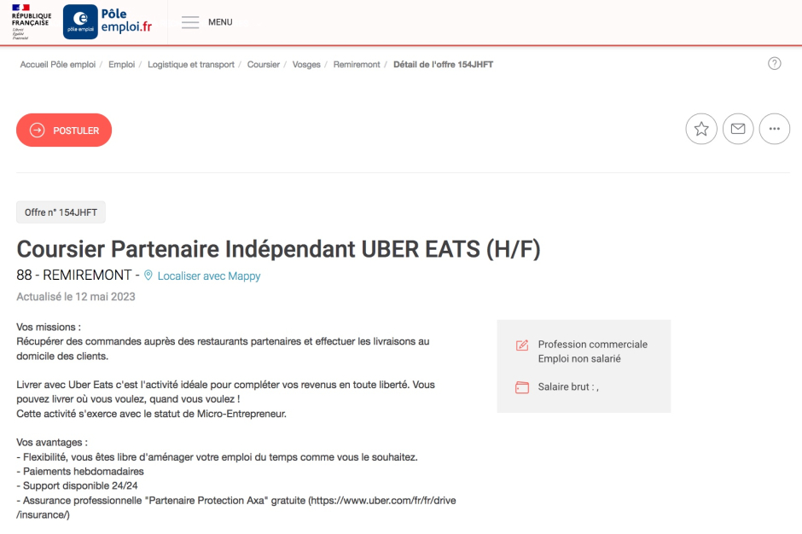Open the three-dots more options button

coord(775,129)
